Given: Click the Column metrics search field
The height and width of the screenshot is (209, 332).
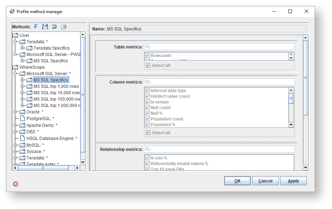Looking at the screenshot, I should (x=219, y=82).
